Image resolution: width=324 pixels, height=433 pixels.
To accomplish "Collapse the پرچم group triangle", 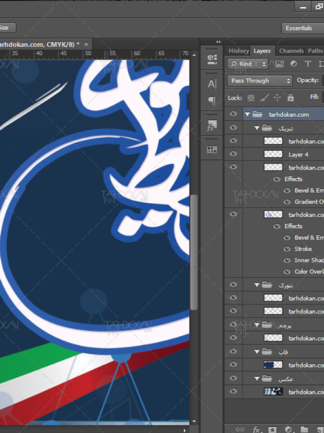I will pyautogui.click(x=257, y=325).
